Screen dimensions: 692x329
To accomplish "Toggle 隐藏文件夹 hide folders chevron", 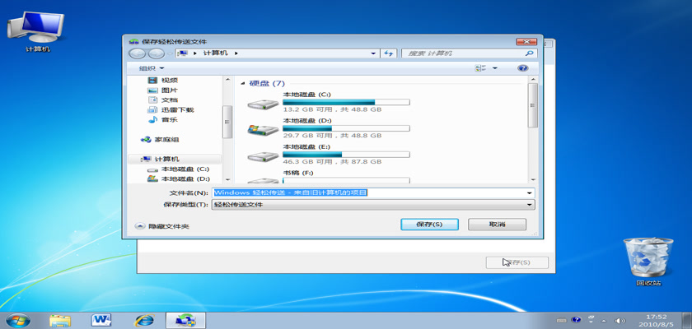I will pyautogui.click(x=139, y=226).
